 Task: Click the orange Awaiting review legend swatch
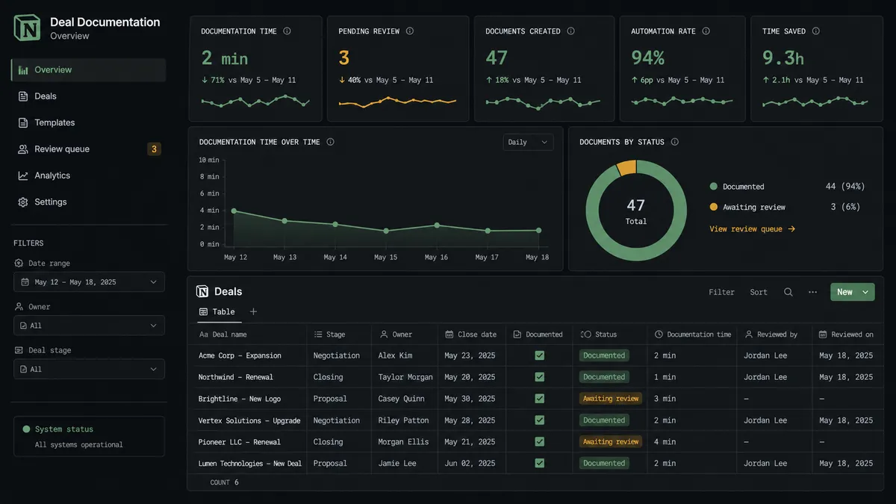point(714,207)
